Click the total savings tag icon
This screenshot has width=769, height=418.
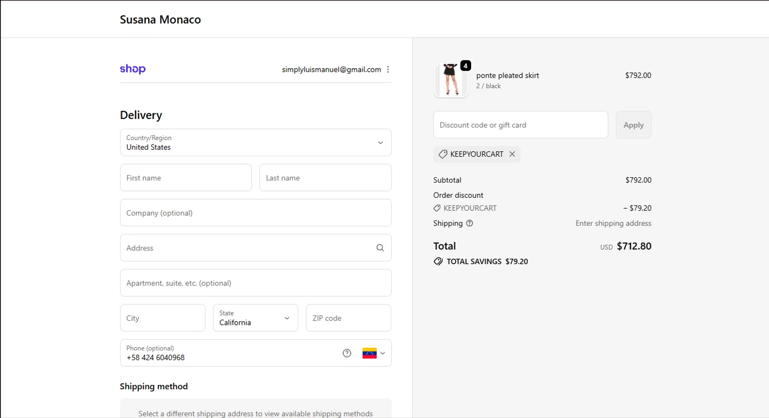[x=438, y=261]
